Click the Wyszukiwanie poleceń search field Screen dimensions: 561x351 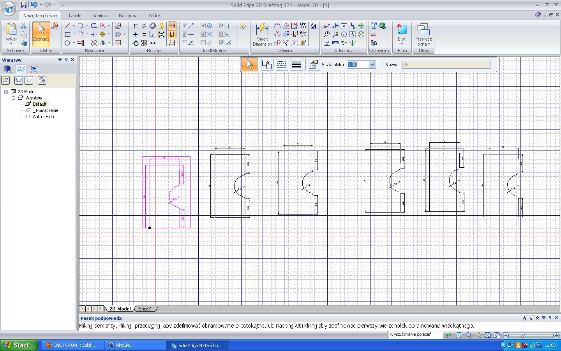(415, 335)
